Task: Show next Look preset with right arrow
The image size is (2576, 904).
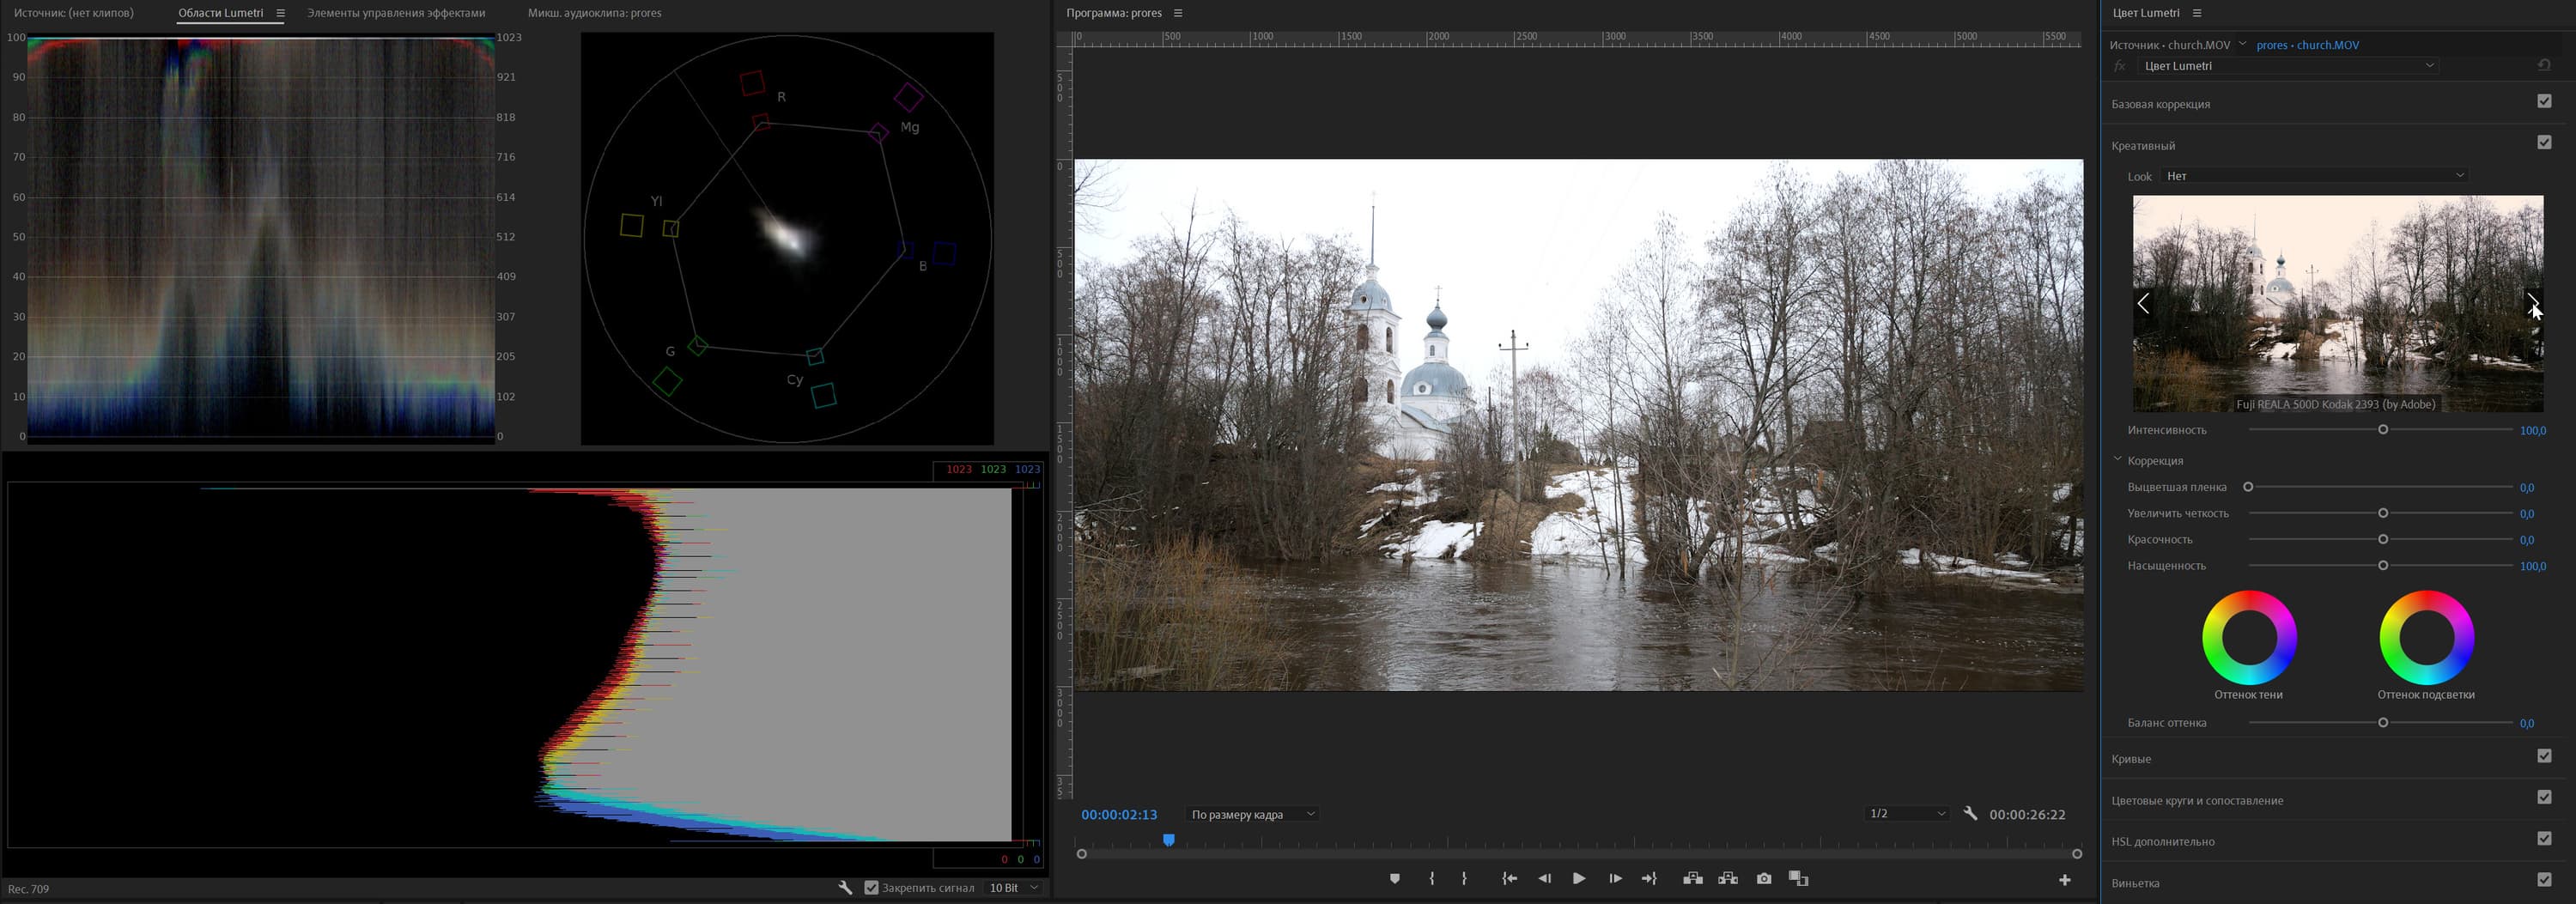Action: tap(2532, 302)
